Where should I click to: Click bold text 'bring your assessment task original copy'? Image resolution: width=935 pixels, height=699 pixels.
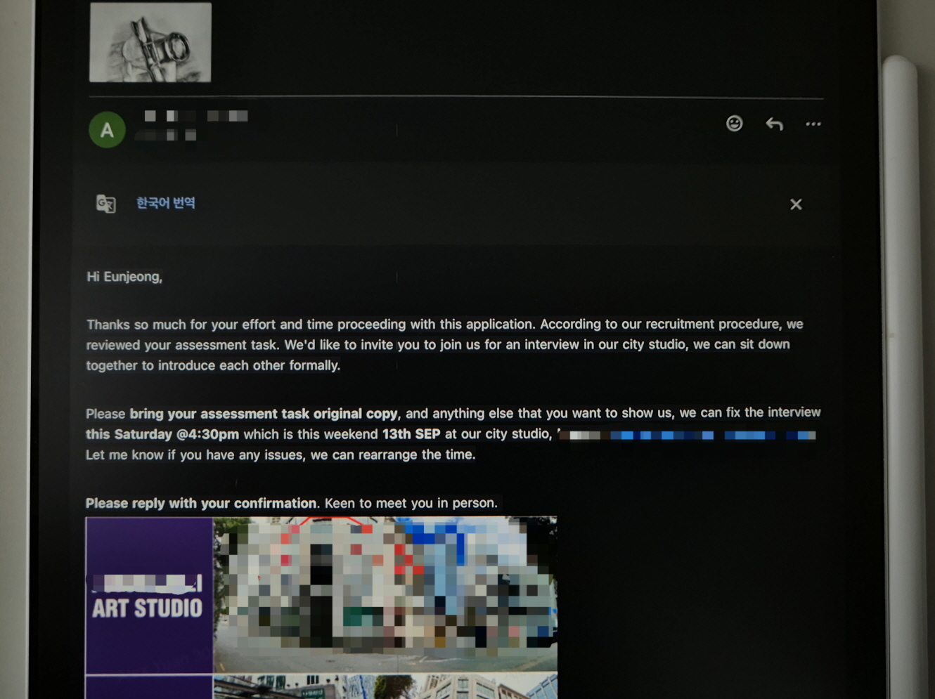tap(264, 414)
